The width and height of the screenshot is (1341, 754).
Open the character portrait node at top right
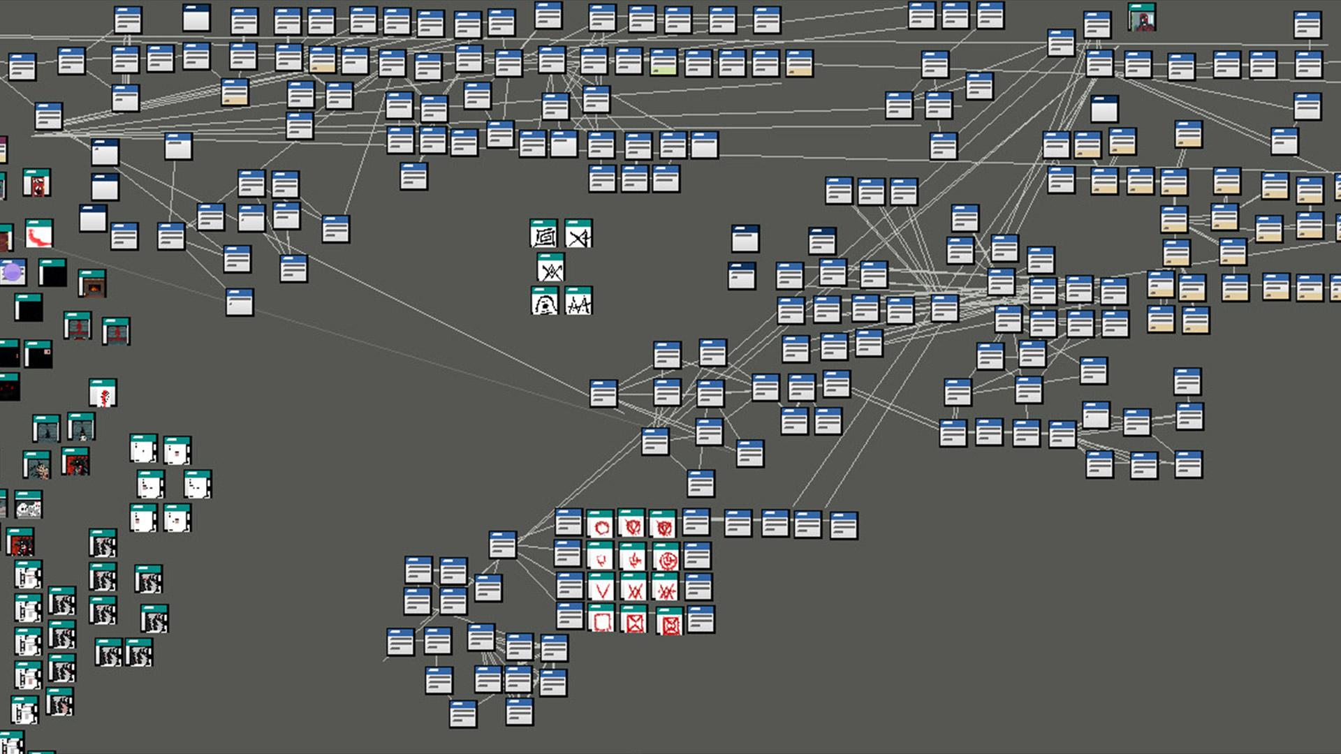[x=1142, y=17]
